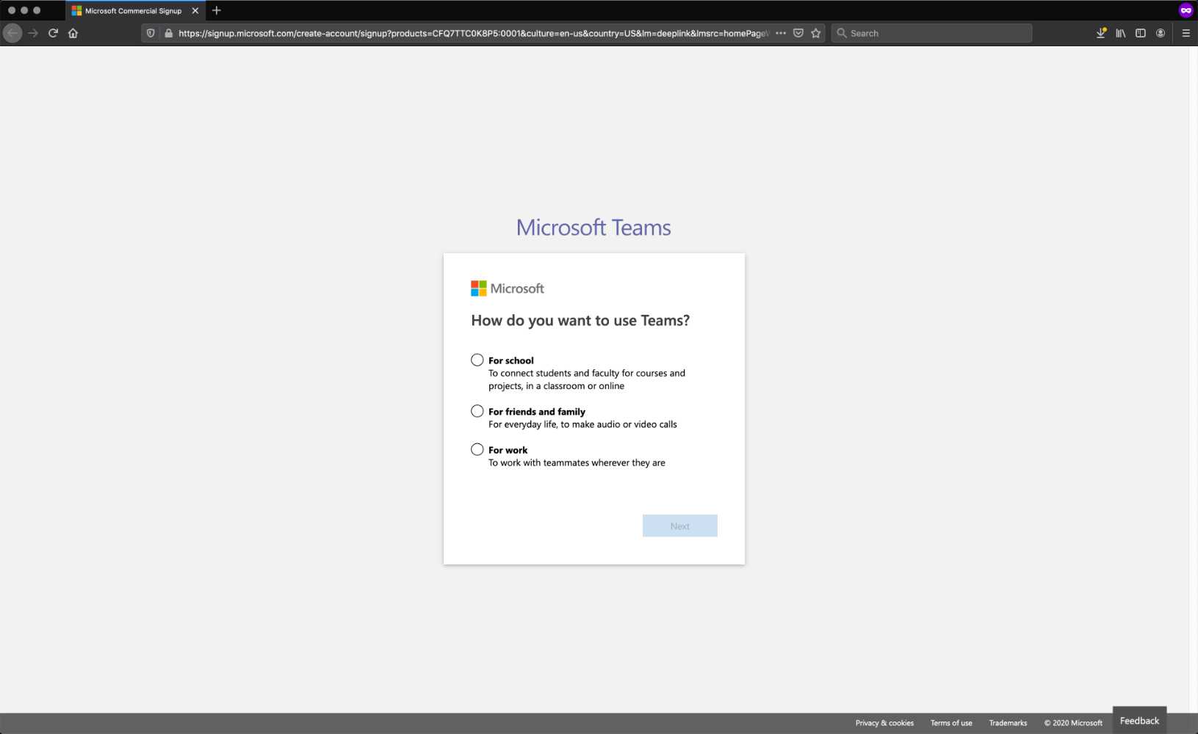
Task: Click the magnifier icon in Search box
Action: point(842,33)
